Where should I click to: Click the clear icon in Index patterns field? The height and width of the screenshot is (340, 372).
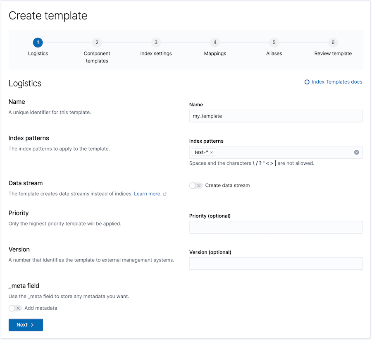356,152
